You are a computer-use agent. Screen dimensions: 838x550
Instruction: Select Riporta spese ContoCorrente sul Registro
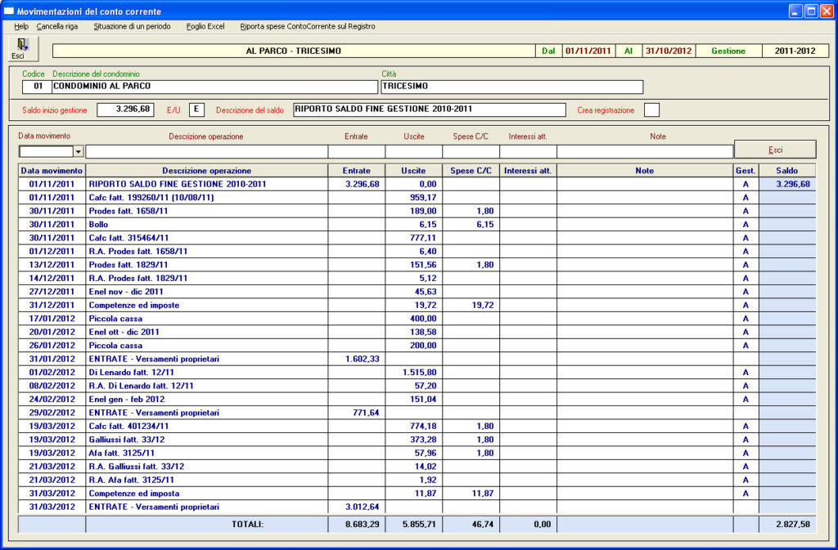[x=307, y=26]
